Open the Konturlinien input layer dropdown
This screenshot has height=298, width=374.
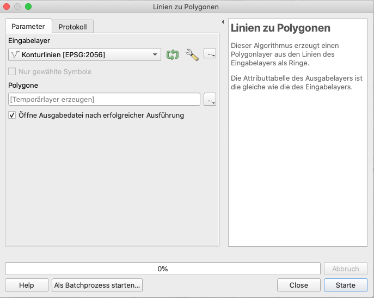click(85, 54)
